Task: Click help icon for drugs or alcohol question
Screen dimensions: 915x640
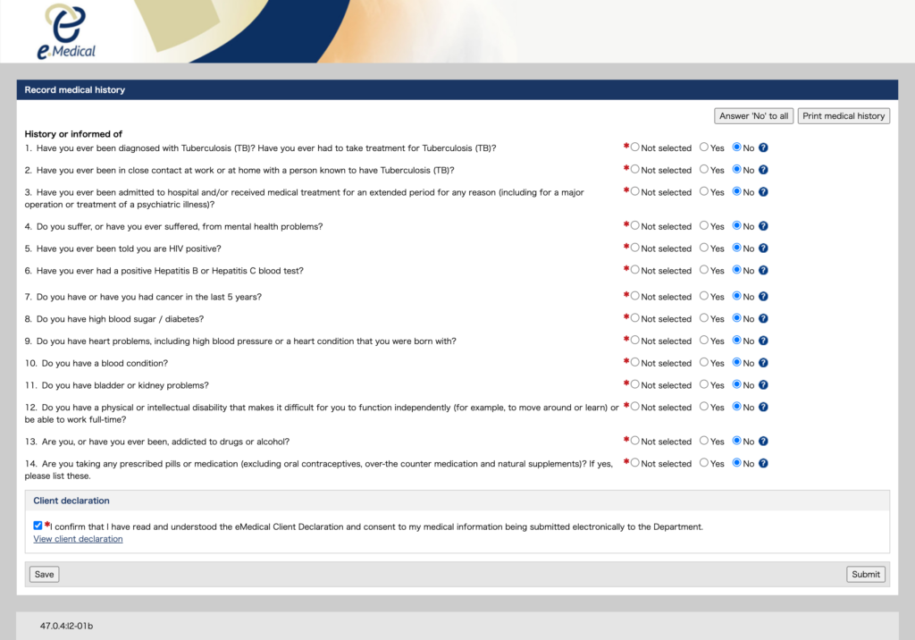Action: (764, 442)
